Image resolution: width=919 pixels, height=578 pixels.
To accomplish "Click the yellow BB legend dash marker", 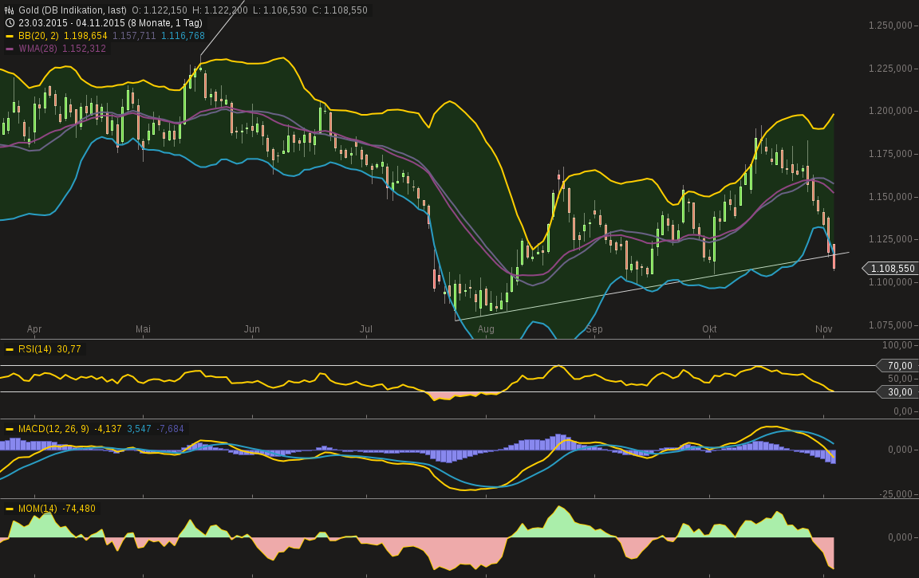I will coord(10,36).
